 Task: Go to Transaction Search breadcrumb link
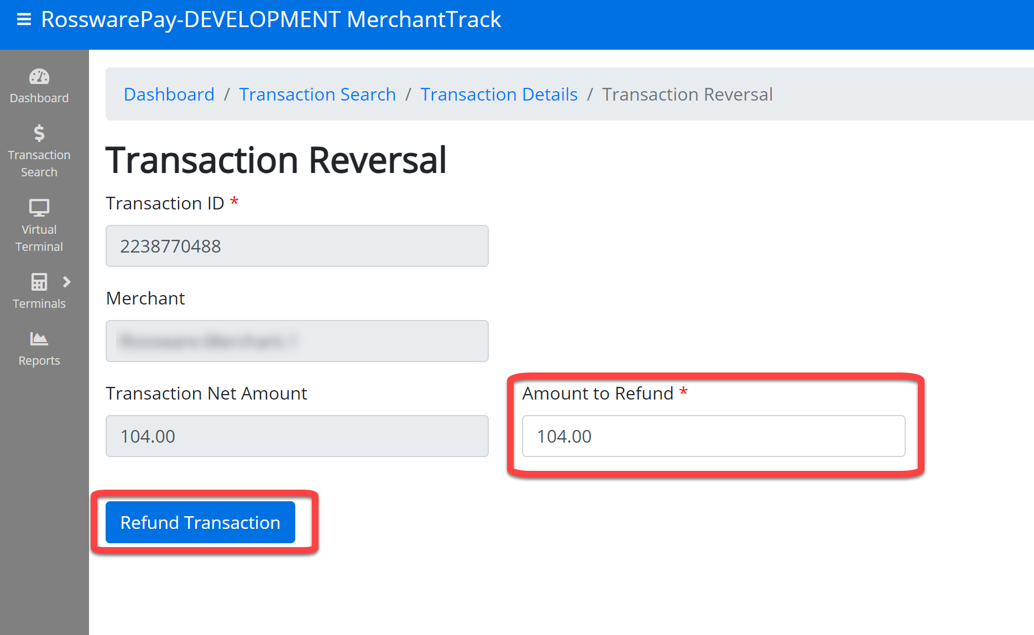(317, 95)
